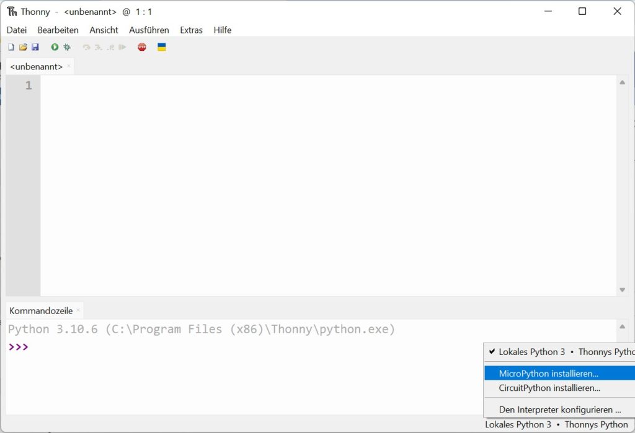Screen dimensions: 635x433
Task: Click the Thonny app icon in title bar
Action: pos(12,12)
